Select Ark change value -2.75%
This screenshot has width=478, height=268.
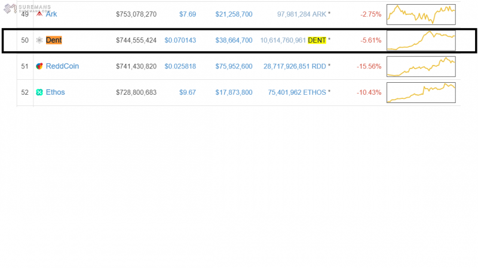pos(370,14)
